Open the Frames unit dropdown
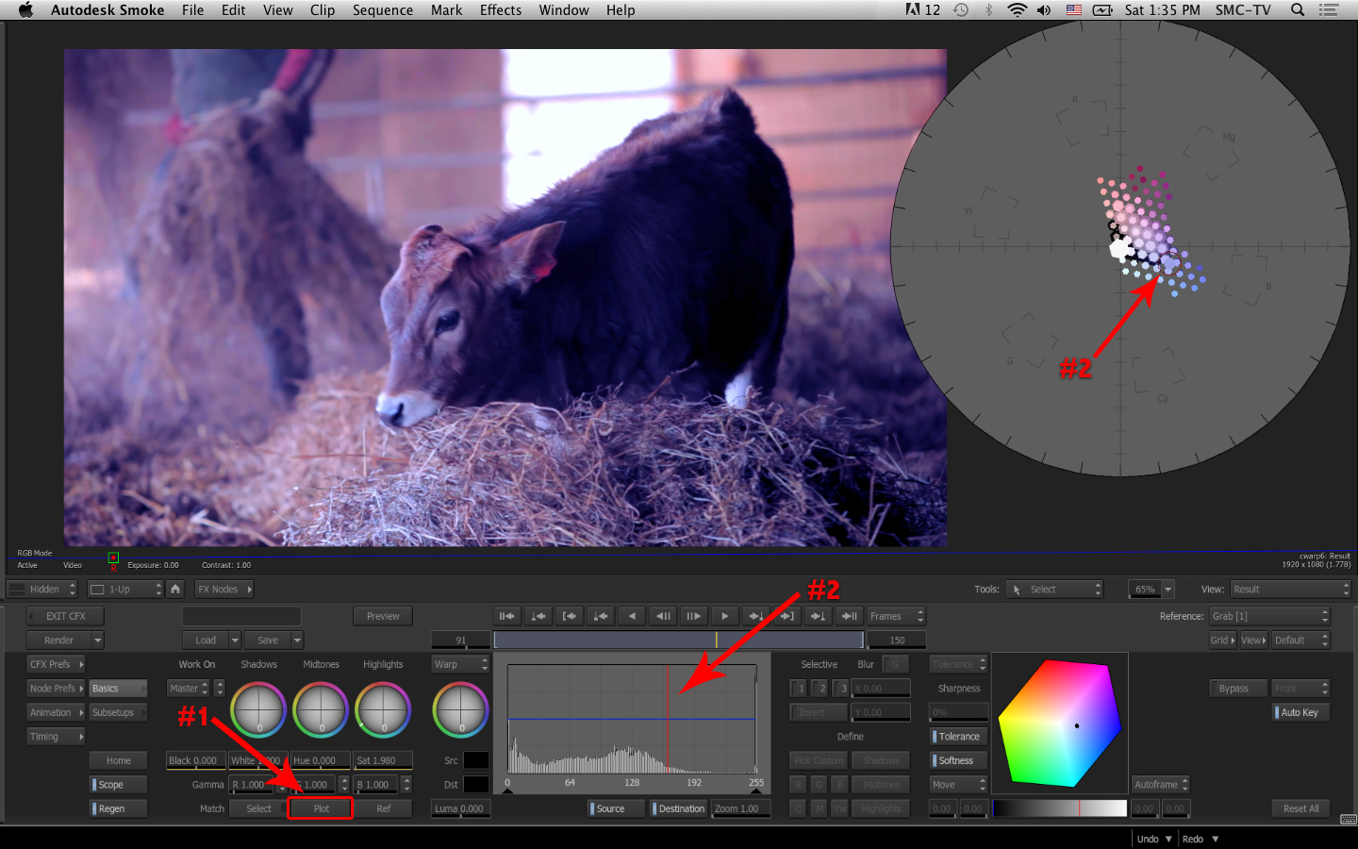Screen dimensions: 1358x849 click(896, 616)
